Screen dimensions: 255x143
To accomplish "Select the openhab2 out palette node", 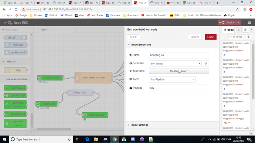I will click(15, 114).
